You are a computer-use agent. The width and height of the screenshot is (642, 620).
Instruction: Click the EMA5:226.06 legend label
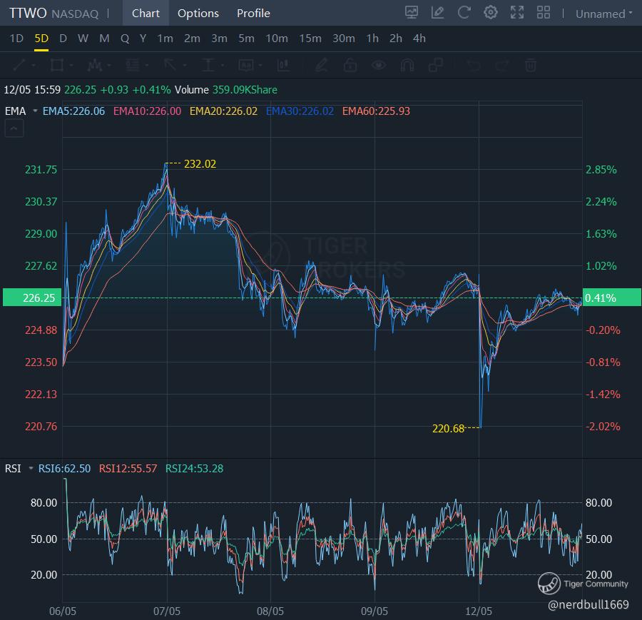pos(73,111)
